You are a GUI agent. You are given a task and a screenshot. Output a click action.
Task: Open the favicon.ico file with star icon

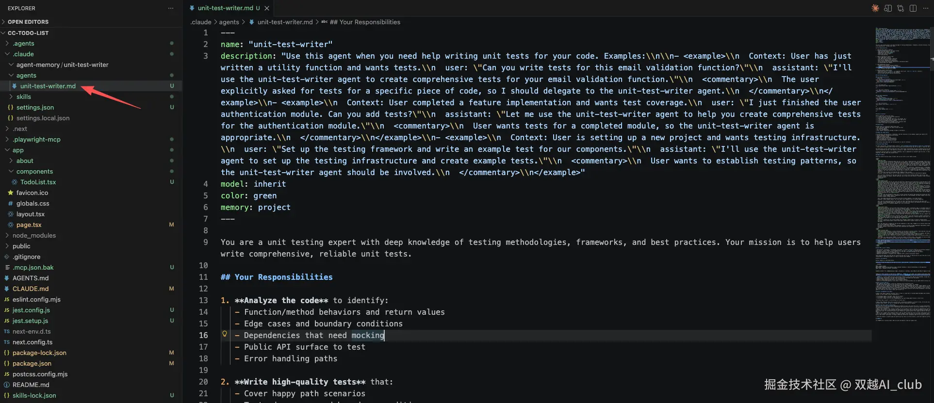32,193
